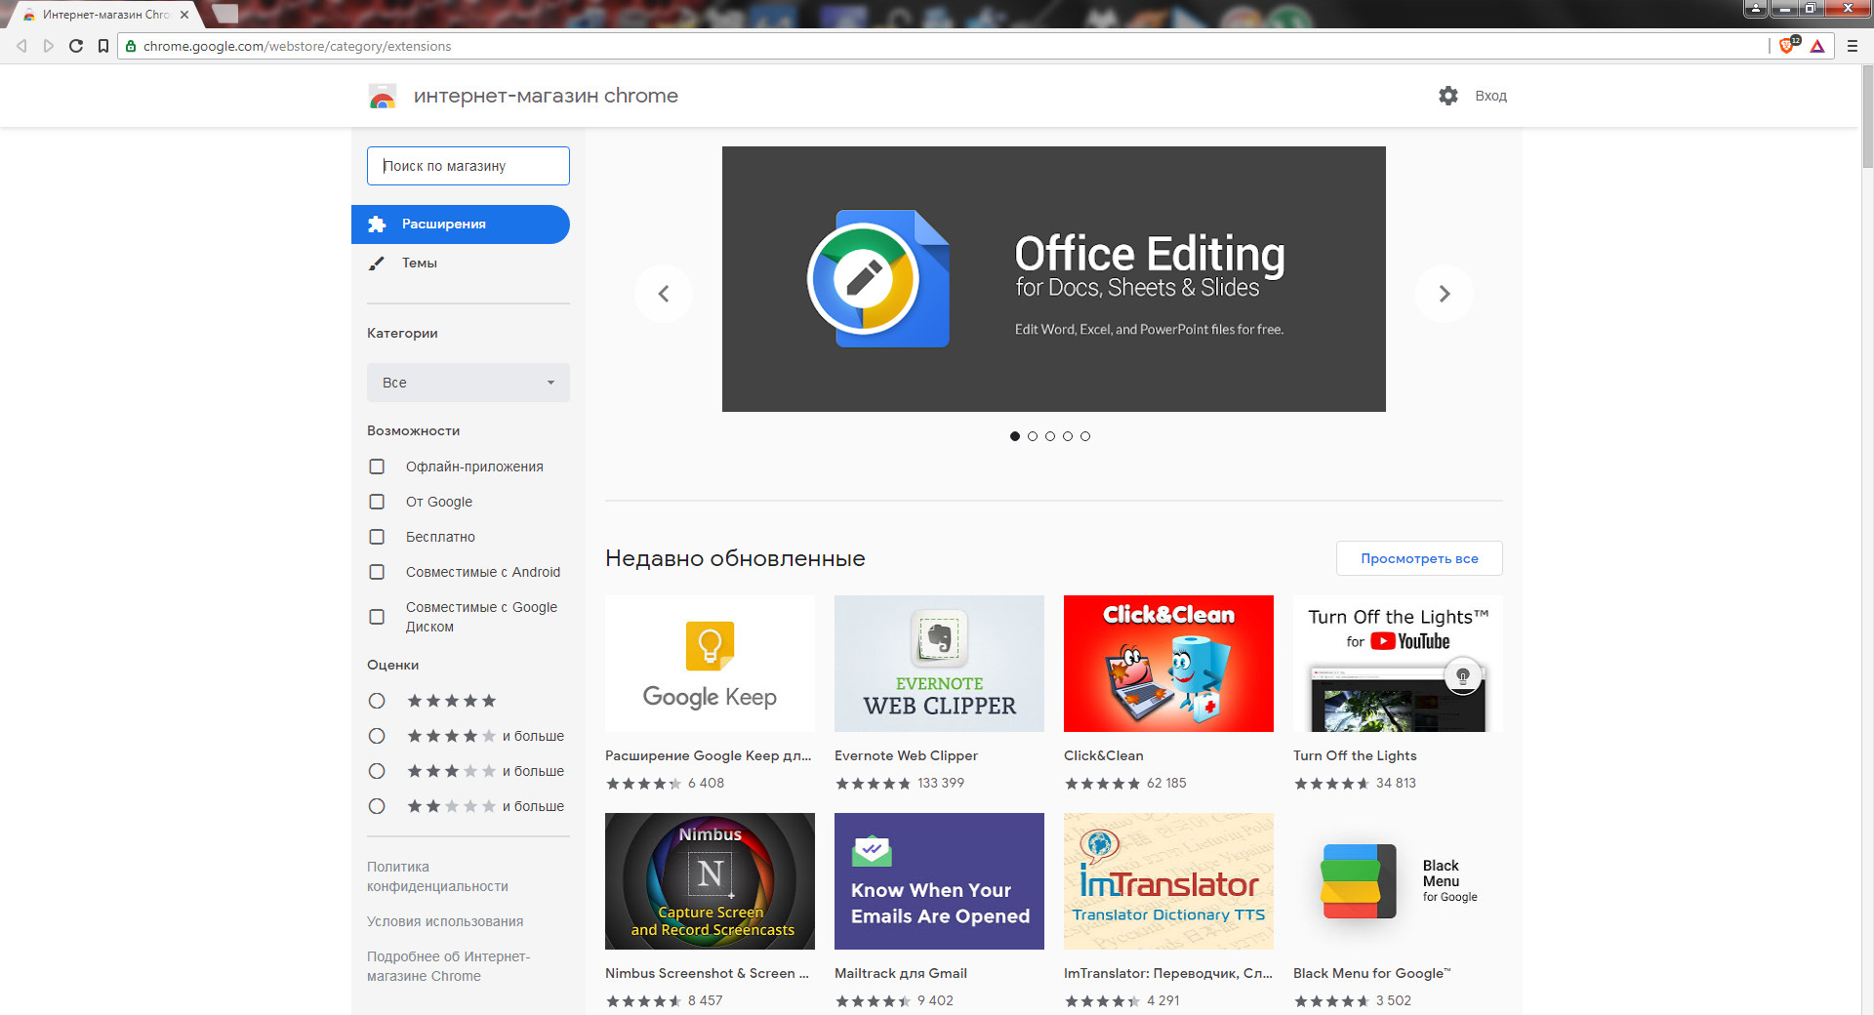Open the Evernote Web Clipper title link

906,755
